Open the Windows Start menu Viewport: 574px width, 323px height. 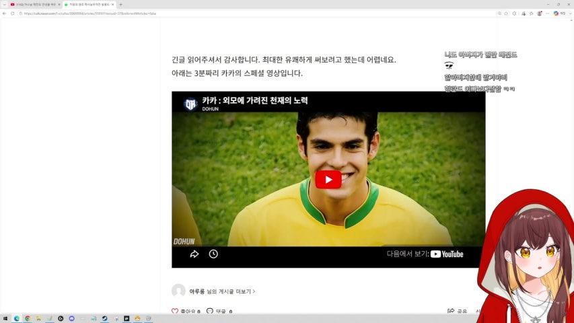click(x=5, y=318)
